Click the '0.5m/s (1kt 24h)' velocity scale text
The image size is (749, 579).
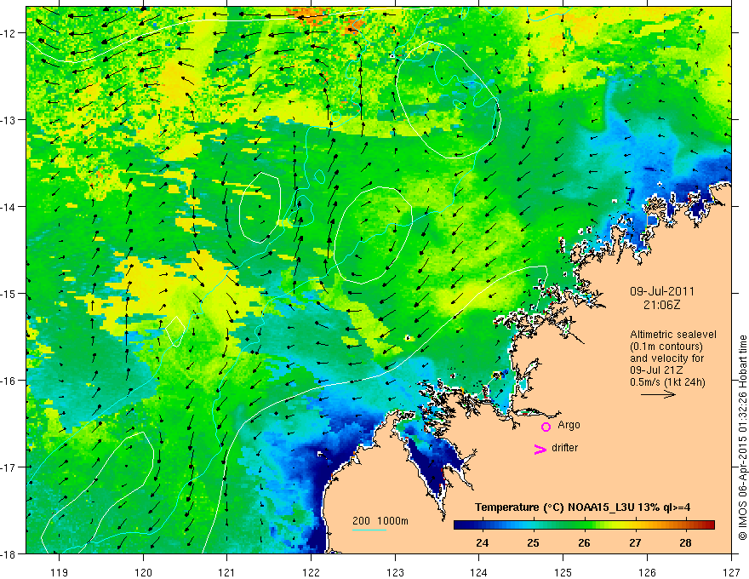[x=667, y=382]
